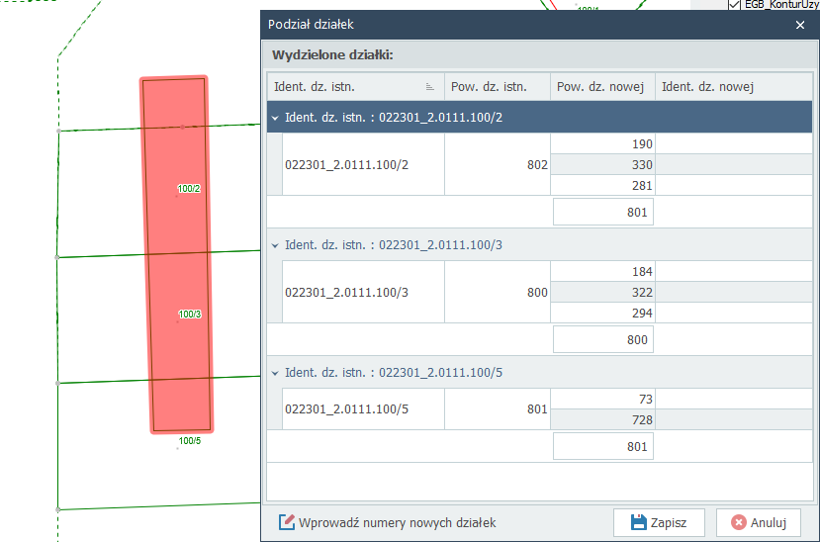Click parcel label 100/5 on the map

click(189, 441)
